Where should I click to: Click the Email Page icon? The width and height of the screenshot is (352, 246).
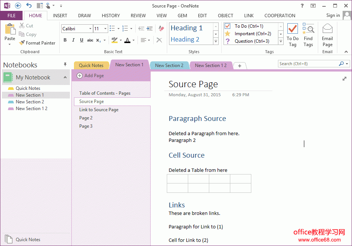tap(327, 36)
